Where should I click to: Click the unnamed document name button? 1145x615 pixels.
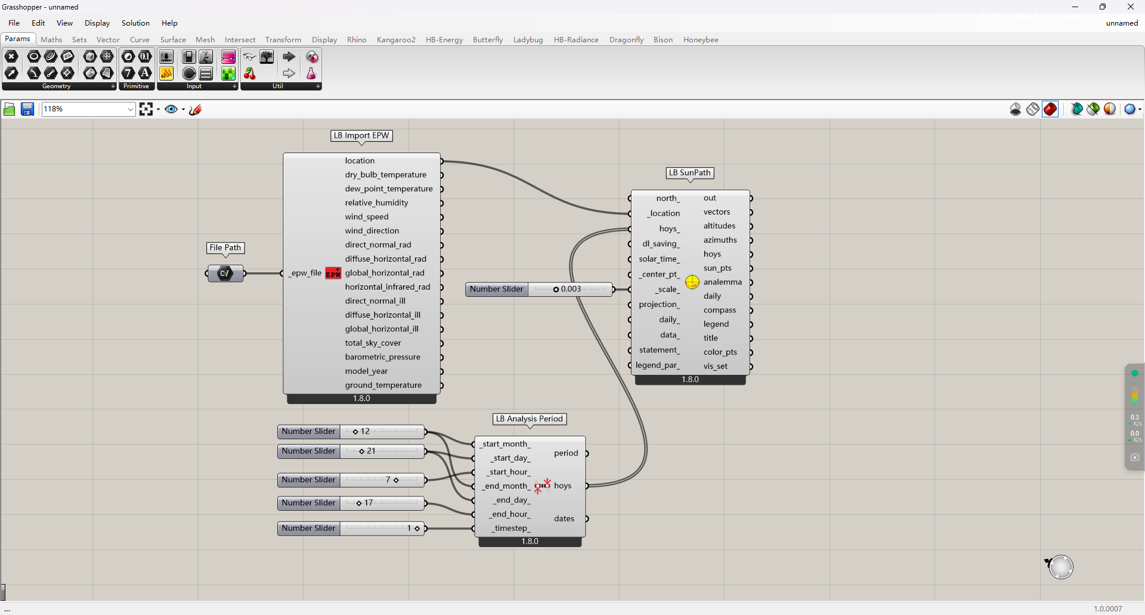pyautogui.click(x=1122, y=23)
